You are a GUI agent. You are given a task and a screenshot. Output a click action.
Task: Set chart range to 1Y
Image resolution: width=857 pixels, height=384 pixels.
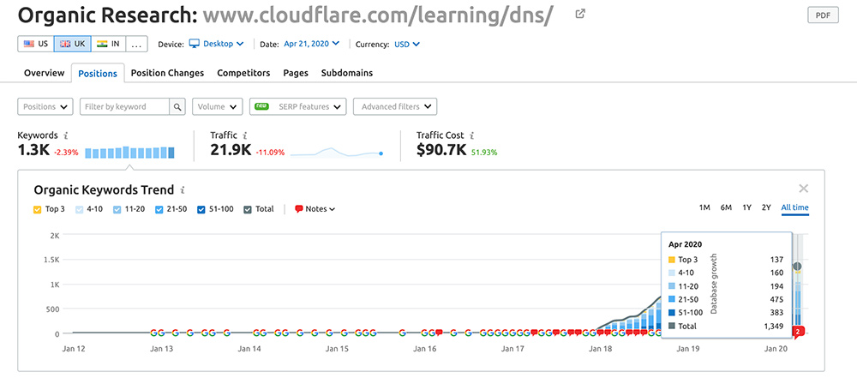pos(746,207)
